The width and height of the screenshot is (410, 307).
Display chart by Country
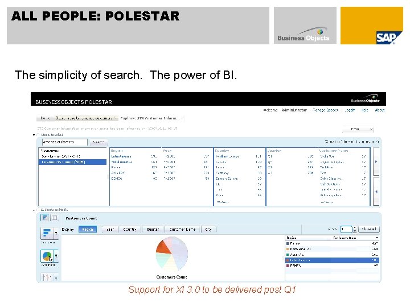[x=130, y=229]
